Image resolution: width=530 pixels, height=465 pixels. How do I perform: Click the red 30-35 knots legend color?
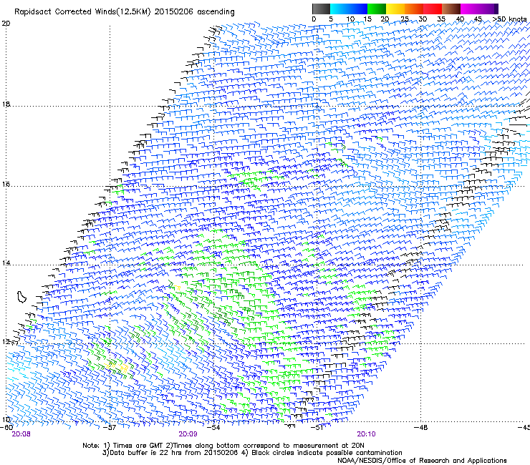click(433, 9)
